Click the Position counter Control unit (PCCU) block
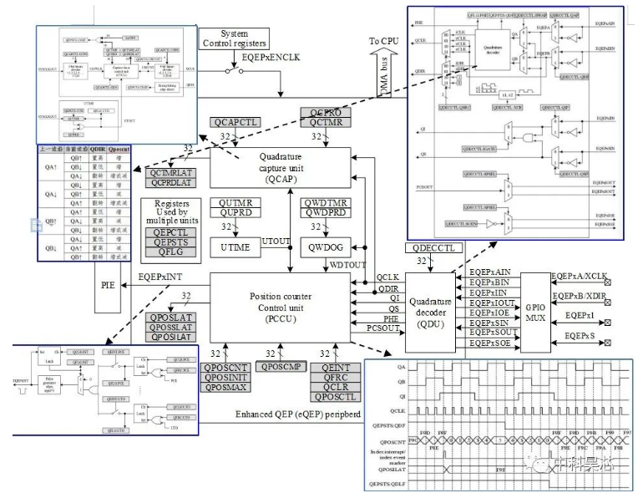 coord(281,307)
